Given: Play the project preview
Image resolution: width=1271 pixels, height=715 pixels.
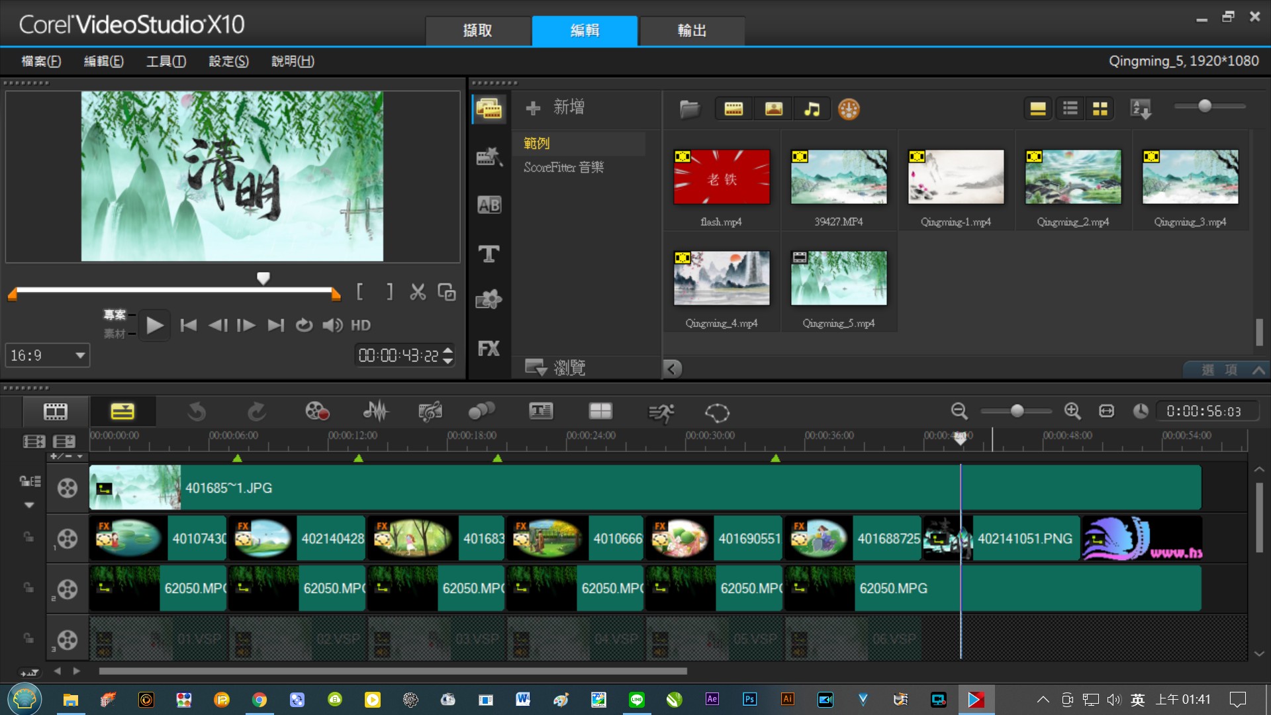Looking at the screenshot, I should 154,325.
